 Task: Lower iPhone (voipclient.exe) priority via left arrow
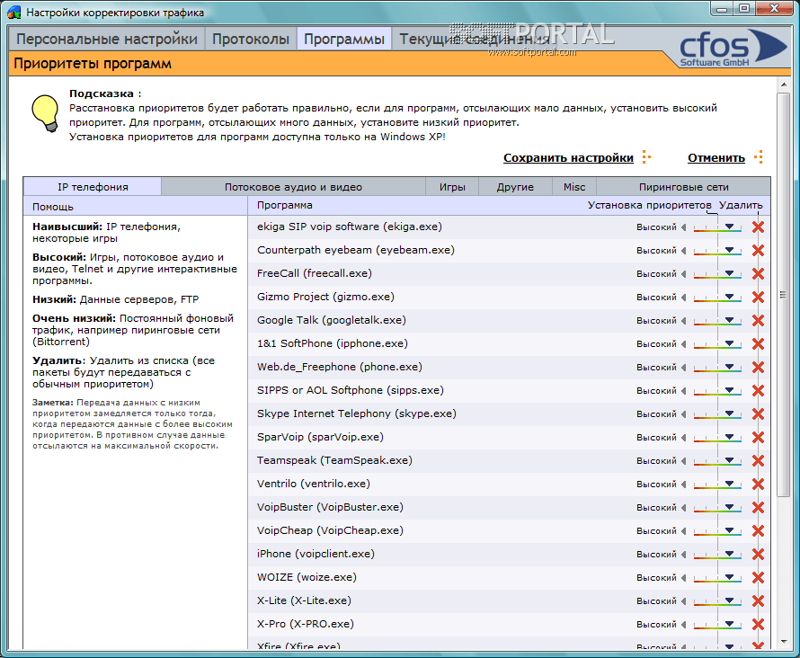point(684,555)
